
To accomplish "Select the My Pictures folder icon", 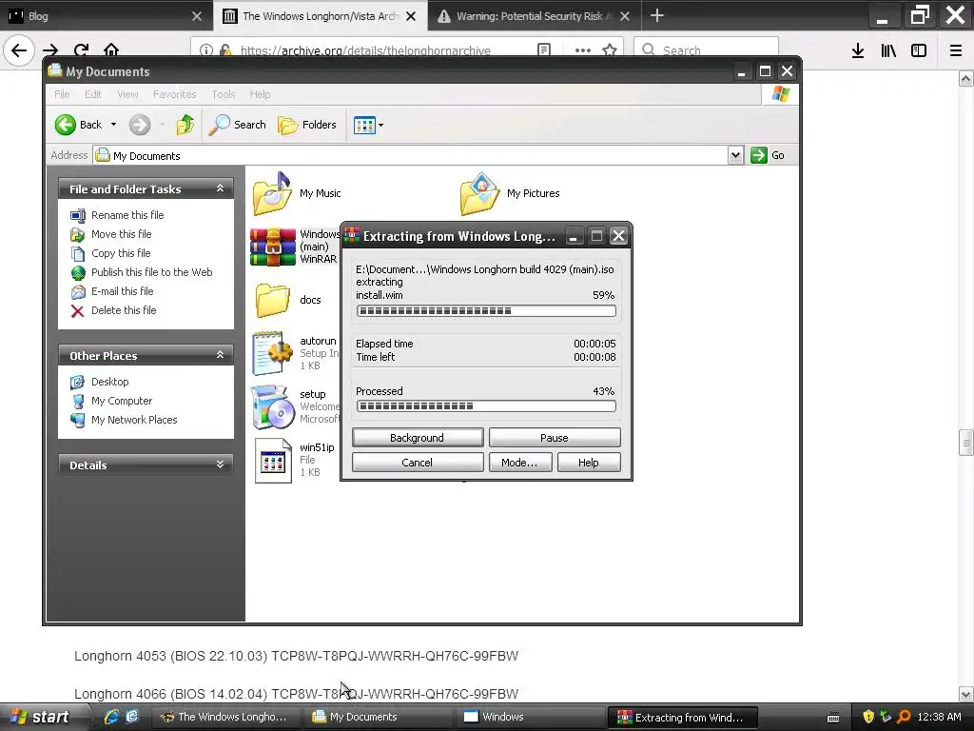I will [479, 193].
